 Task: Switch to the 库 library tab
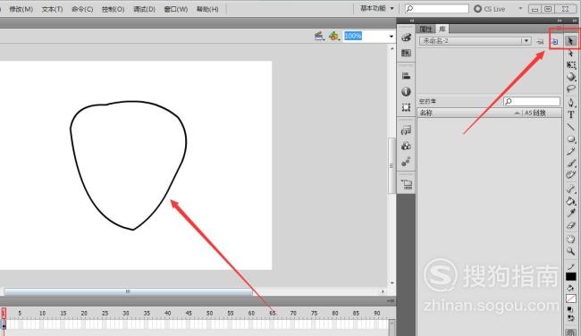442,29
